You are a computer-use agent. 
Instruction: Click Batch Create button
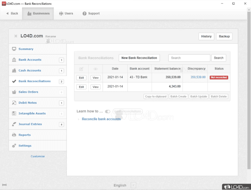pyautogui.click(x=178, y=96)
